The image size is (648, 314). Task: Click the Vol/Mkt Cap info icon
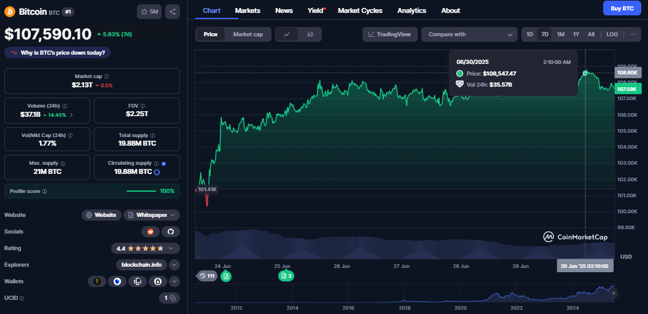70,135
